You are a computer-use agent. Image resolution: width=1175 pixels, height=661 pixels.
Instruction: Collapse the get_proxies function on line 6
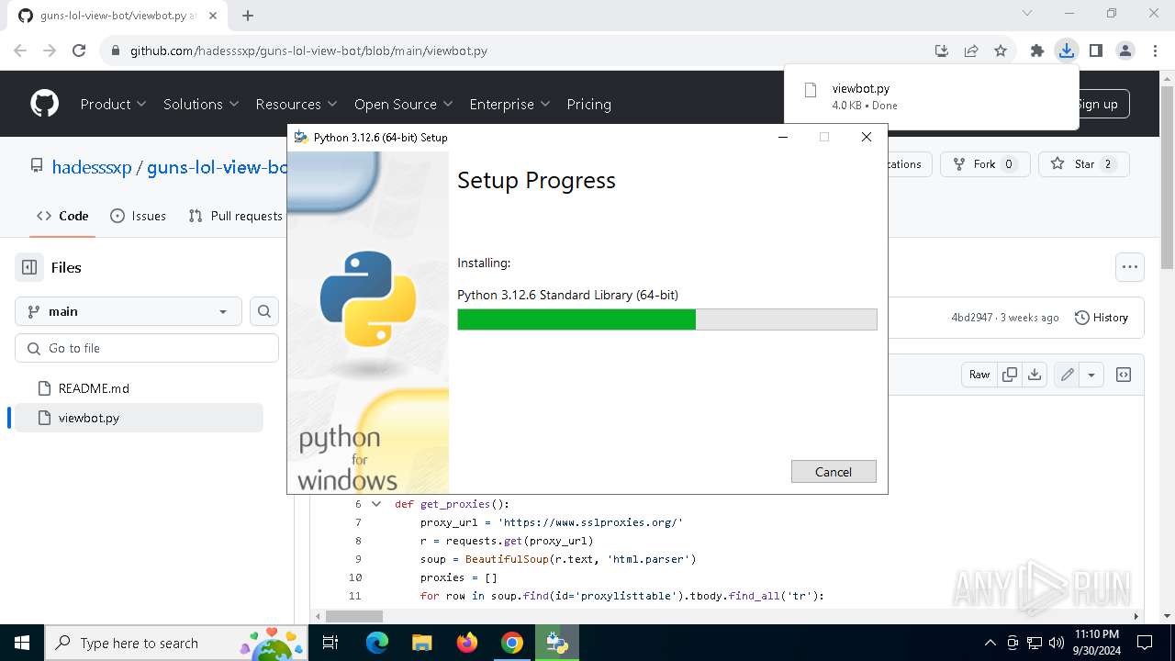pyautogui.click(x=376, y=504)
